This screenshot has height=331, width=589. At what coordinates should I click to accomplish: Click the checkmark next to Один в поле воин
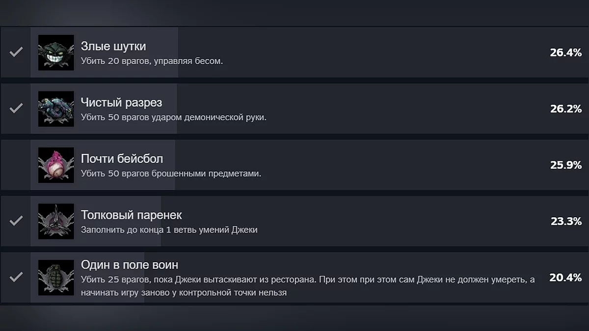(x=16, y=278)
